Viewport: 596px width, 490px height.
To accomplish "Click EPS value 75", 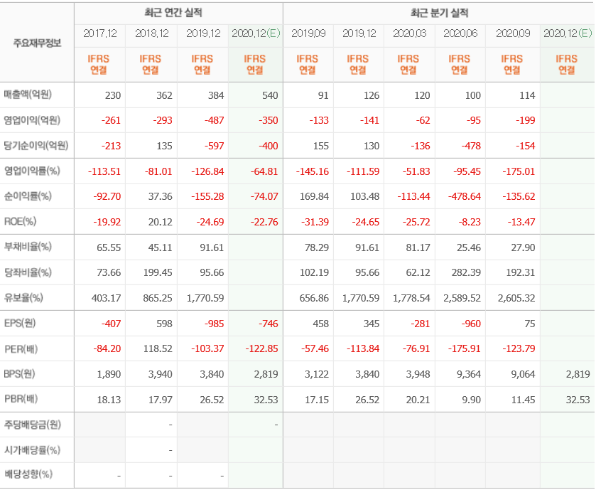I will coord(529,324).
